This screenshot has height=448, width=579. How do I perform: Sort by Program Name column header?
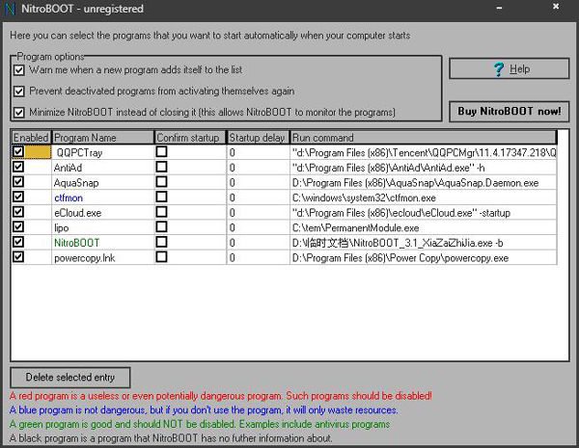102,137
